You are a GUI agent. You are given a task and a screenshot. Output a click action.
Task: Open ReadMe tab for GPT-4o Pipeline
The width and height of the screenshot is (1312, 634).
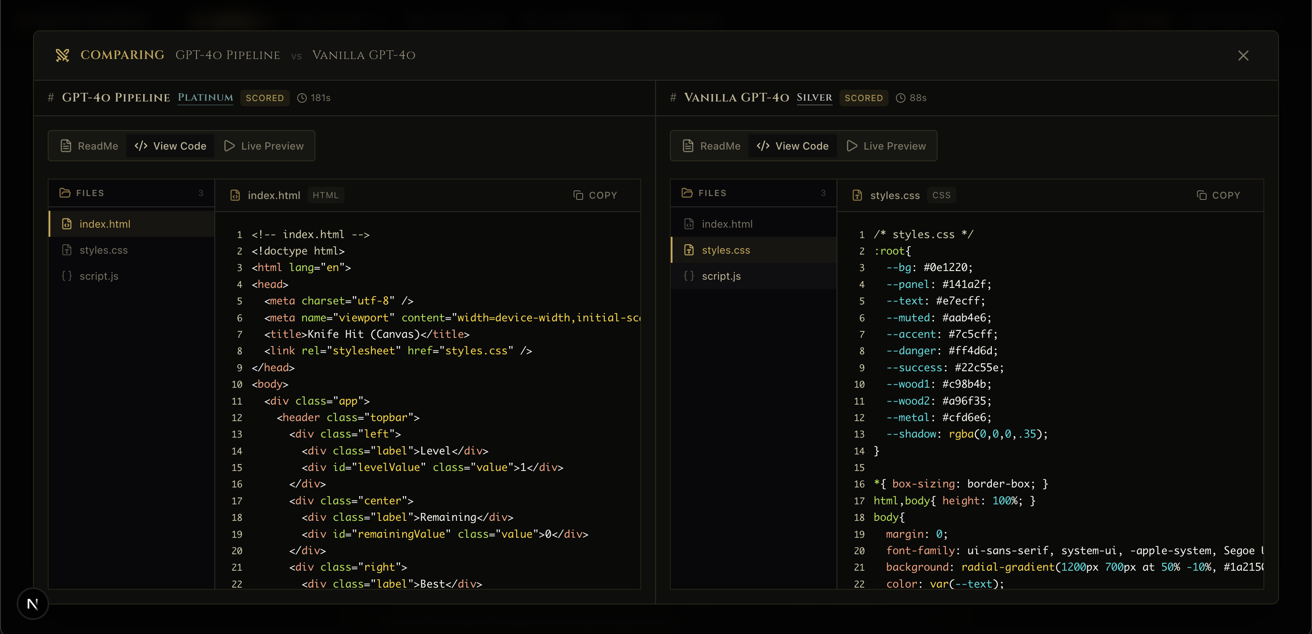pos(89,146)
